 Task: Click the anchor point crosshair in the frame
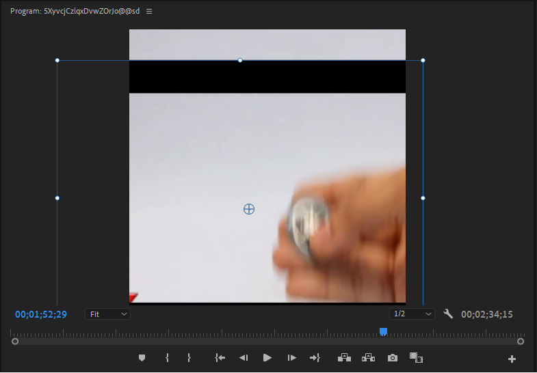click(249, 209)
